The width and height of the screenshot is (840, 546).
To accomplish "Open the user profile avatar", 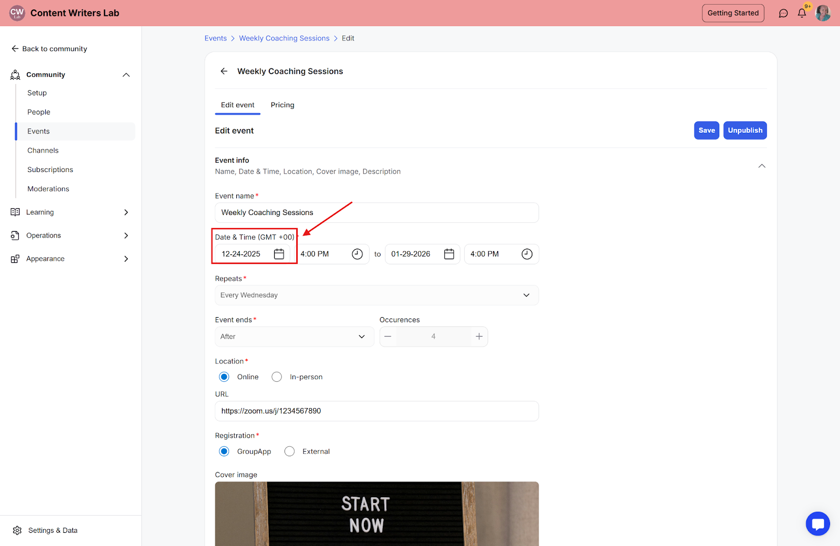I will 823,13.
